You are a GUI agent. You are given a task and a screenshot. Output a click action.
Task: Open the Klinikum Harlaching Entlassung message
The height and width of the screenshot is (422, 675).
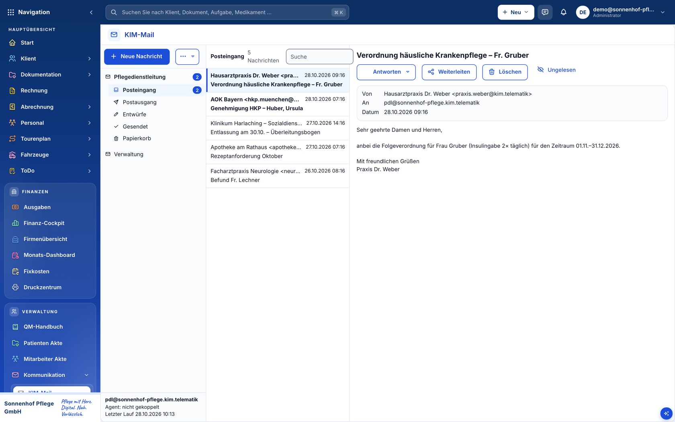coord(278,128)
